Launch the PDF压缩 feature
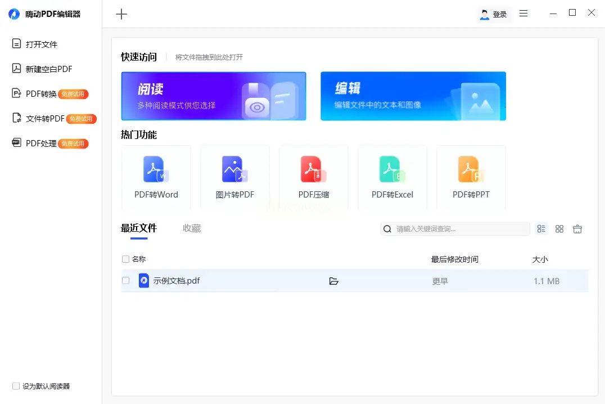Viewport: 605px width, 404px height. (314, 170)
